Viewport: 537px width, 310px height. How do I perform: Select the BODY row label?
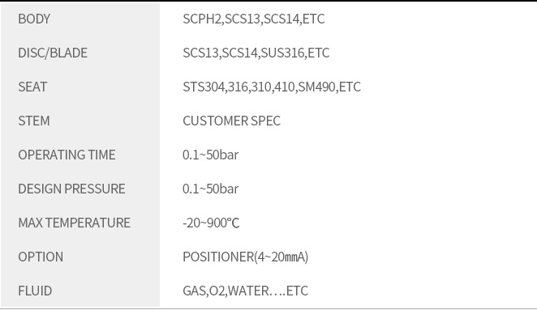(34, 19)
